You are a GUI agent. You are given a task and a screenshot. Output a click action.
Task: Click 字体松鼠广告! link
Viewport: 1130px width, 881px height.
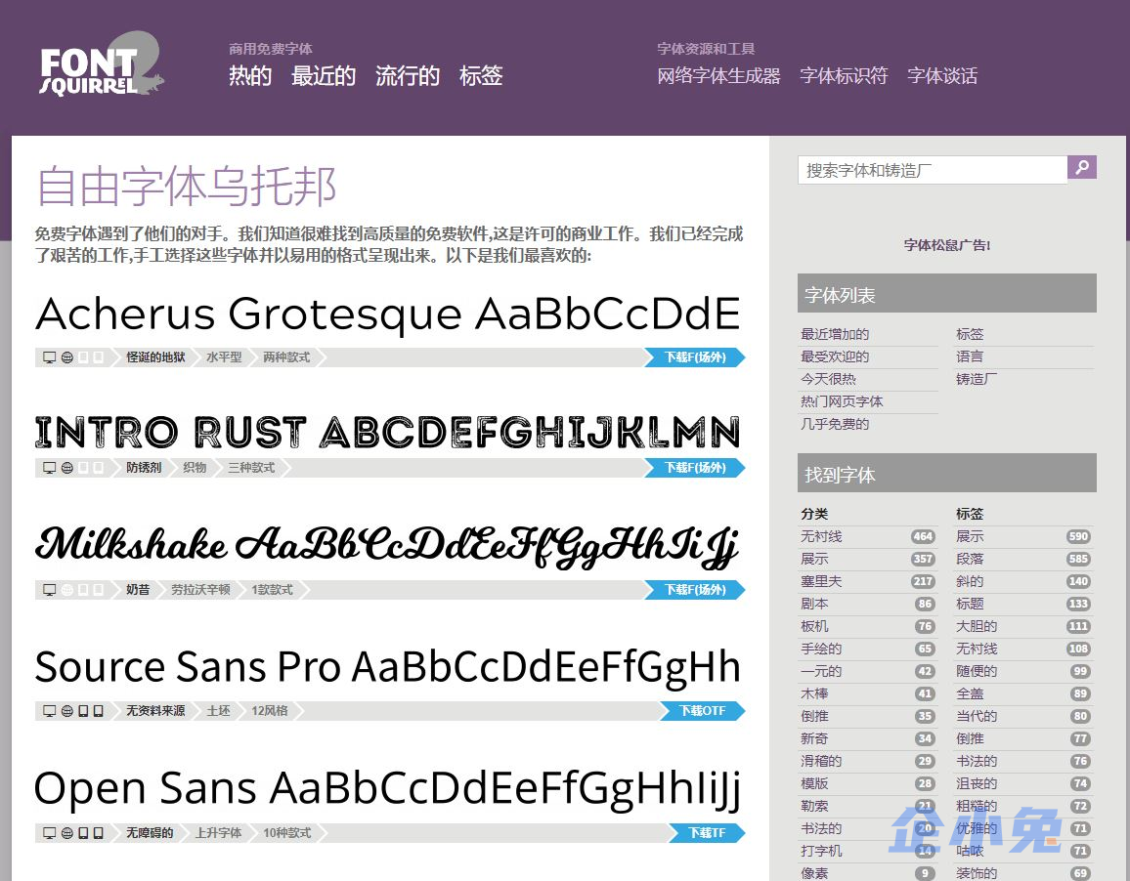(x=947, y=245)
